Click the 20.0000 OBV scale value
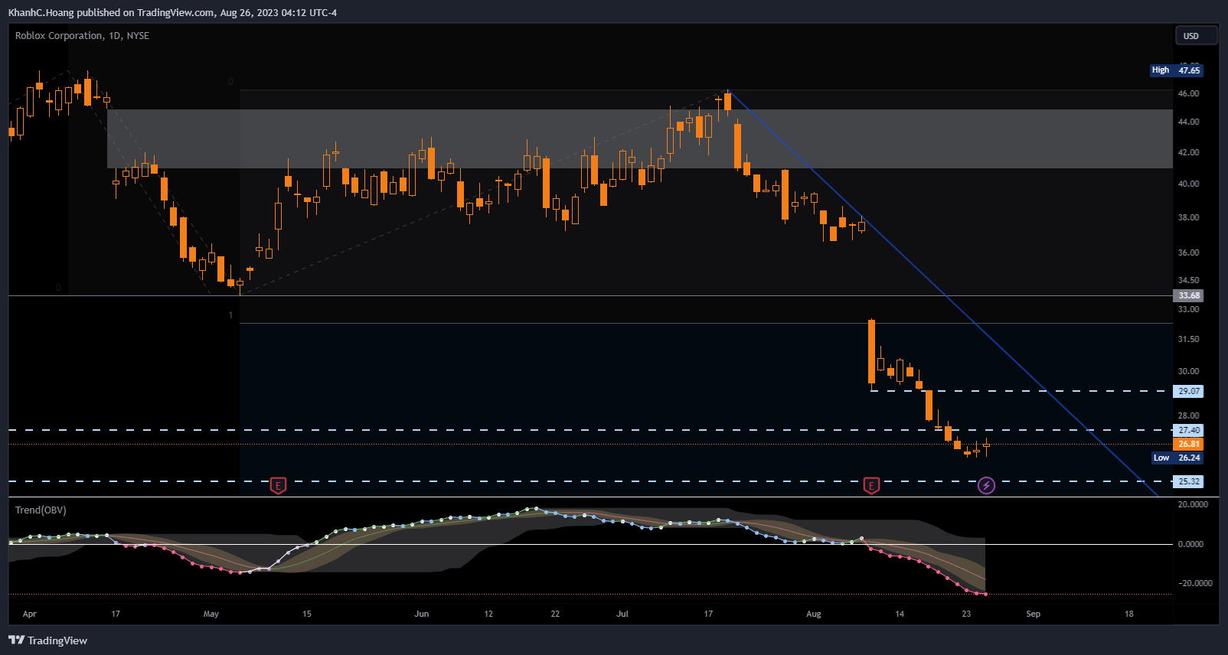The width and height of the screenshot is (1228, 655). pos(1193,504)
